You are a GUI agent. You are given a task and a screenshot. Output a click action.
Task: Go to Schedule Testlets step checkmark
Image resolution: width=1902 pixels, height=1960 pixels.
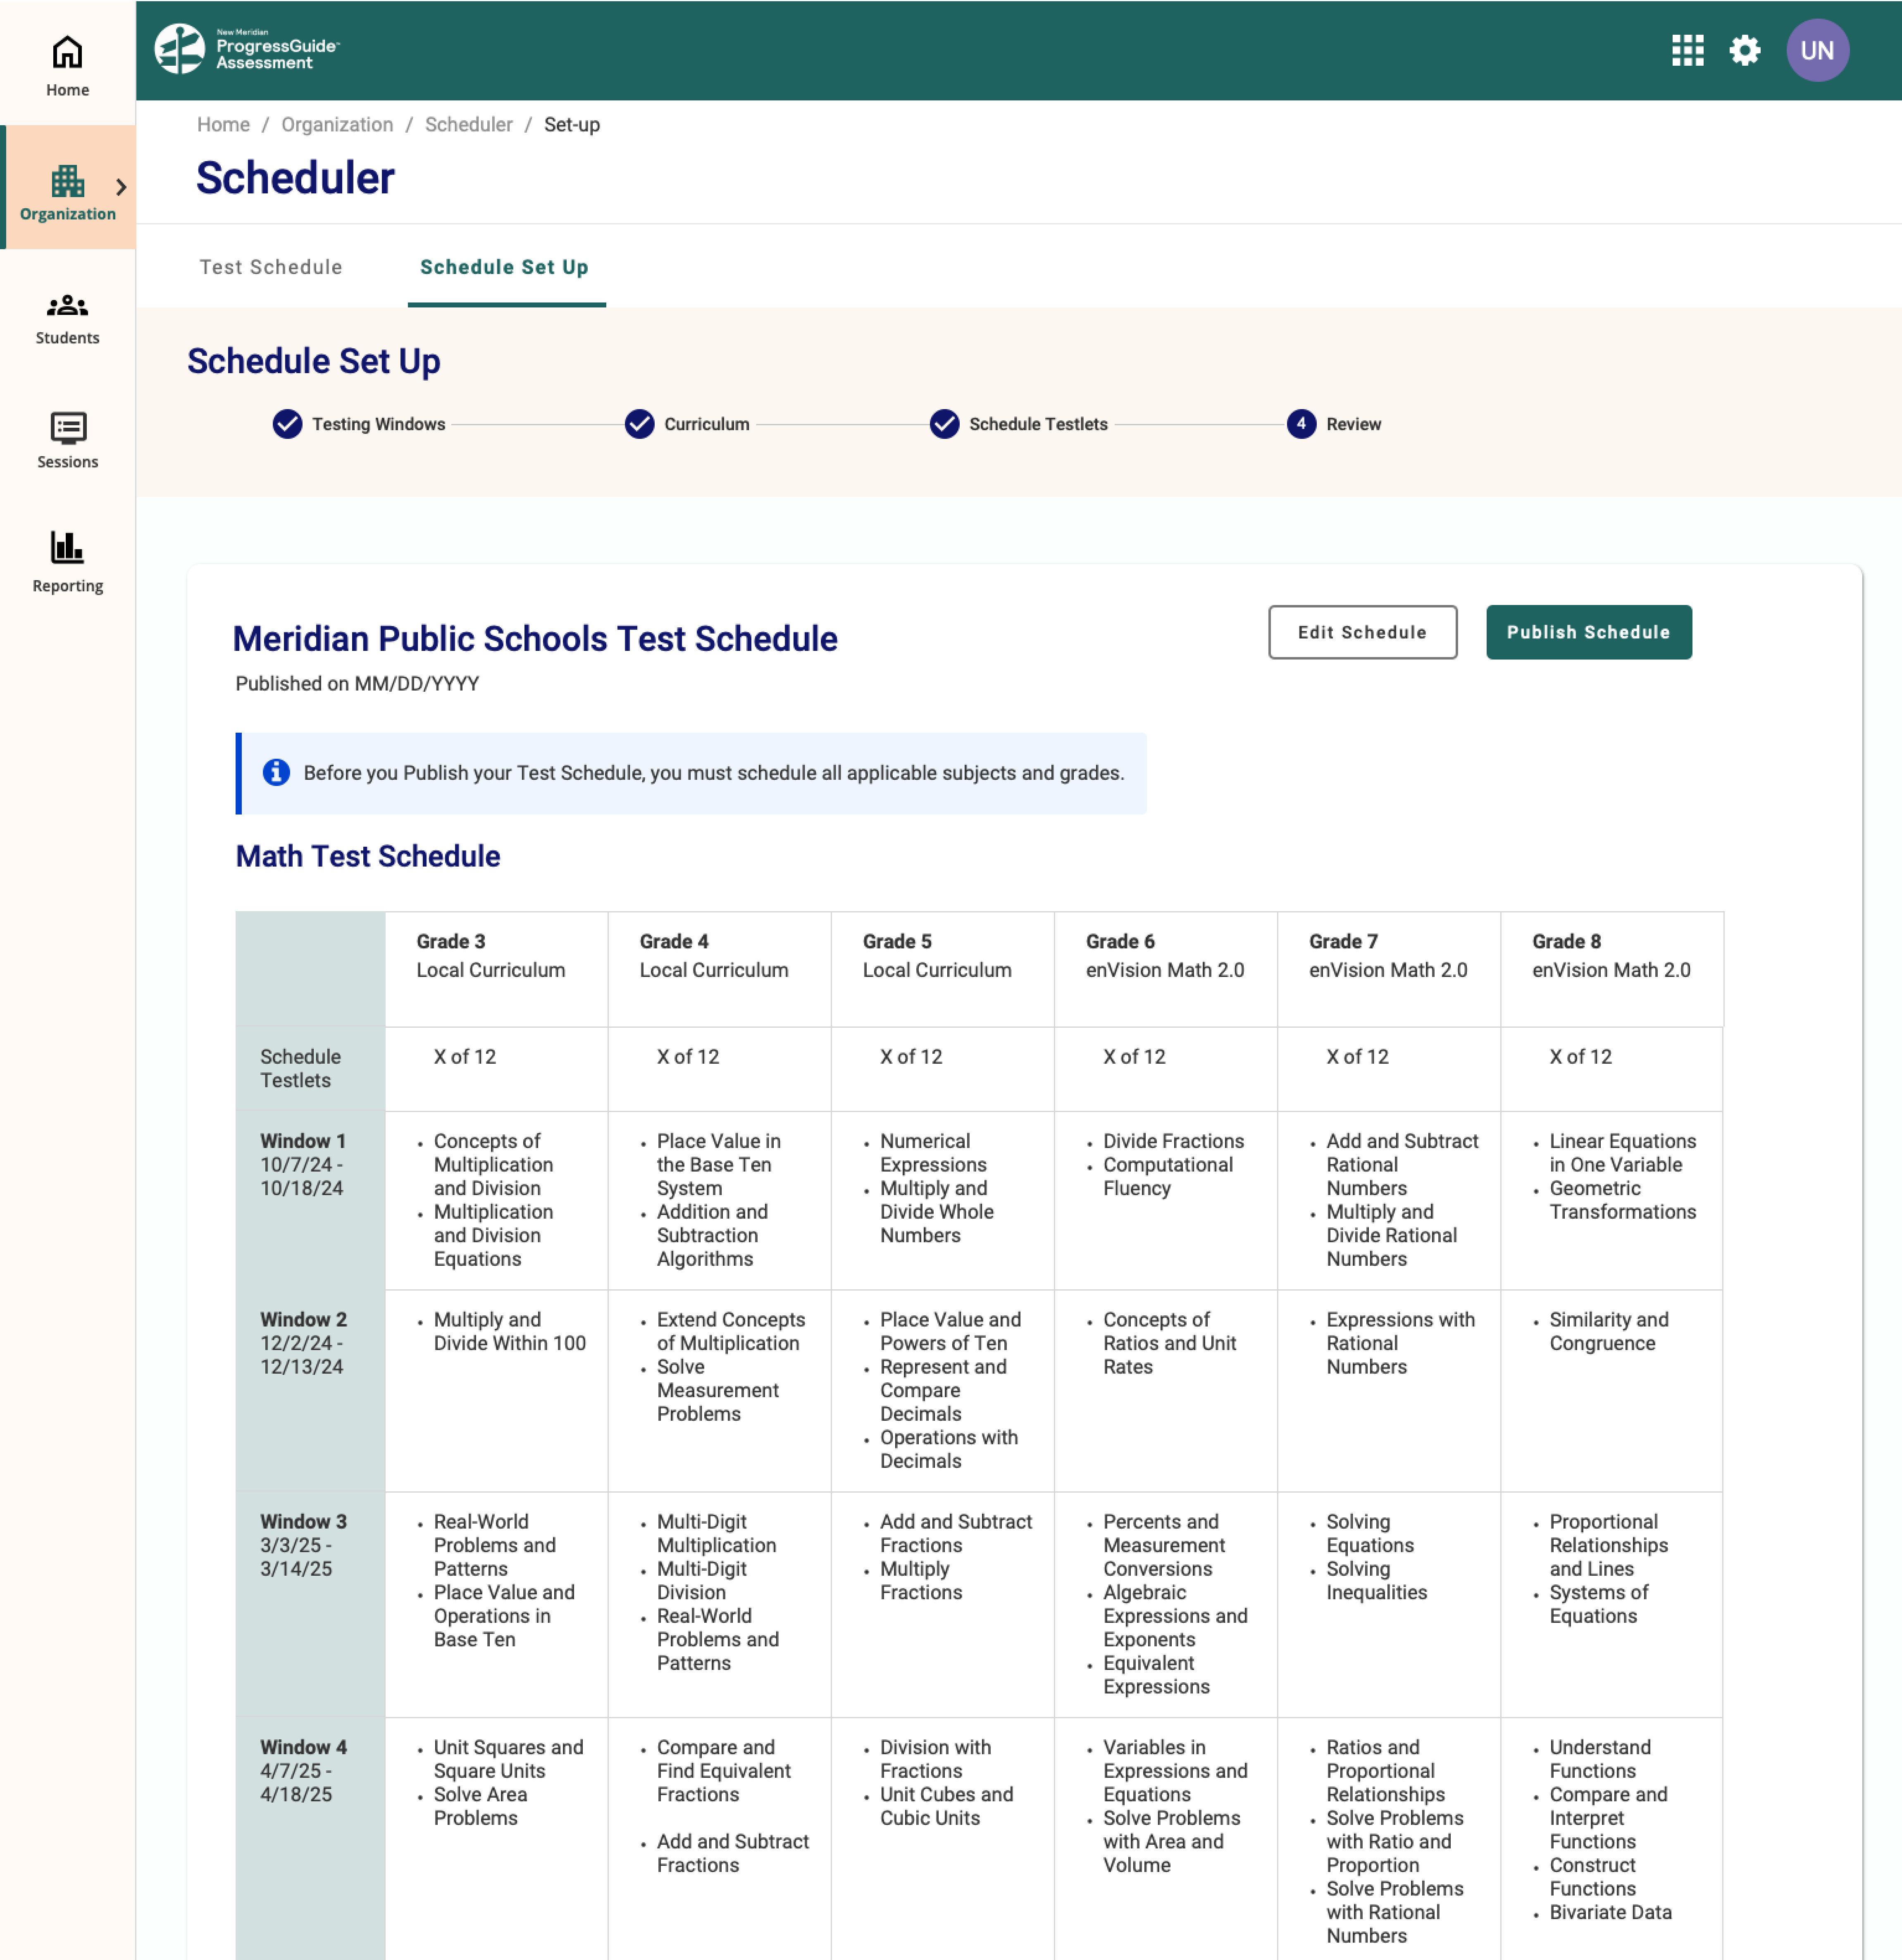pos(944,424)
